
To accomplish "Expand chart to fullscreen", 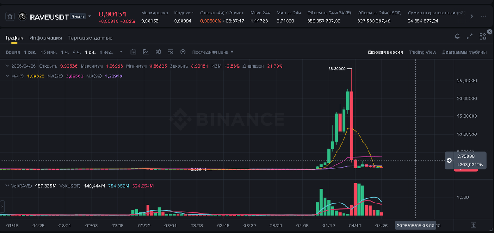I will pos(470,37).
